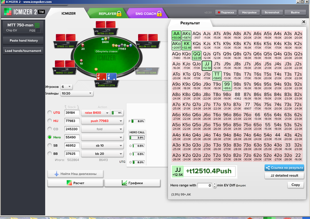Select the CO radio button
This screenshot has width=310, height=219.
tap(50, 129)
